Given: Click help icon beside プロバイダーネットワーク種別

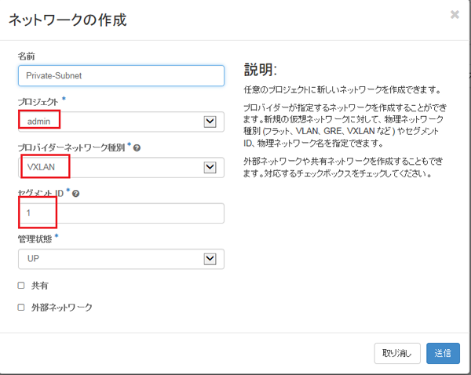Looking at the screenshot, I should tap(137, 147).
